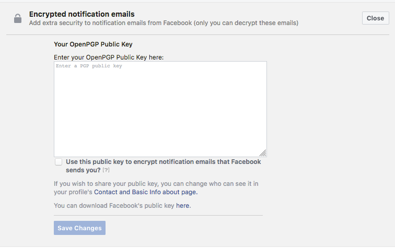Screen dimensions: 395x248
Task: Focus the OpenPGP public key text area
Action: 160,109
